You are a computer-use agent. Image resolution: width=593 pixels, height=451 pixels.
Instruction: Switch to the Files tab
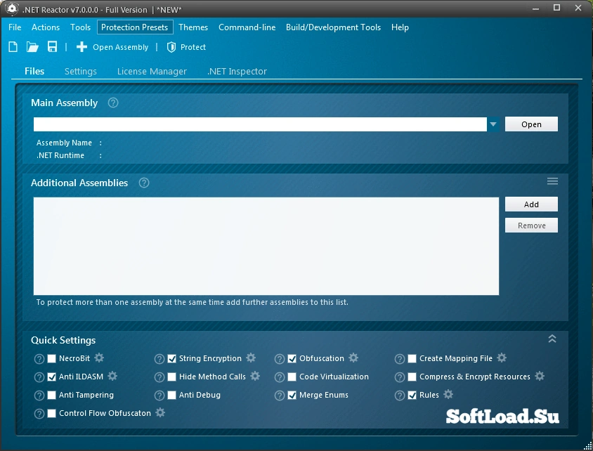click(34, 71)
